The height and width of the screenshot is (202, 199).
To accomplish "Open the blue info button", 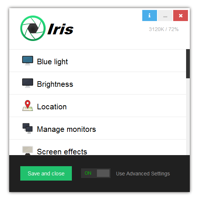I will coord(150,16).
